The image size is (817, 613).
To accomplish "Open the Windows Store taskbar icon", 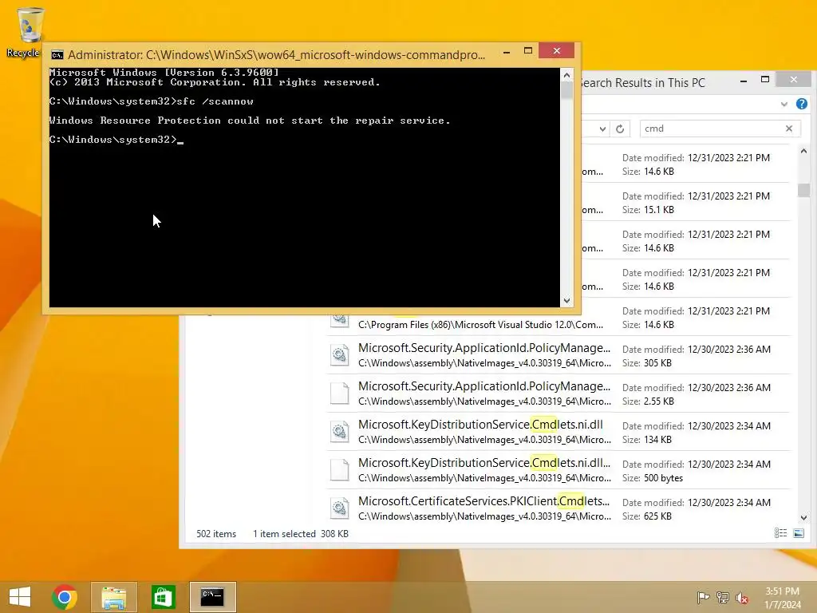I will pyautogui.click(x=163, y=597).
